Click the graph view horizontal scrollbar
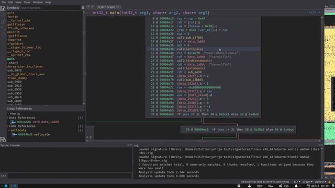 click(203, 141)
